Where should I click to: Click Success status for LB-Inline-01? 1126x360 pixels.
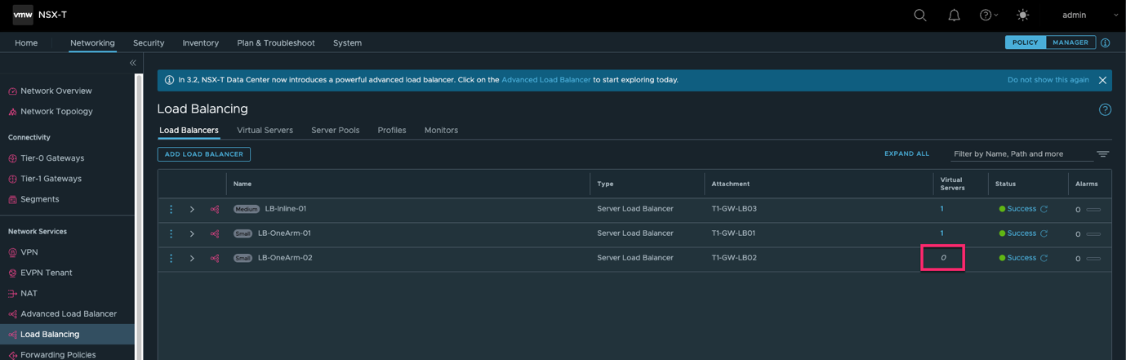pyautogui.click(x=1021, y=209)
